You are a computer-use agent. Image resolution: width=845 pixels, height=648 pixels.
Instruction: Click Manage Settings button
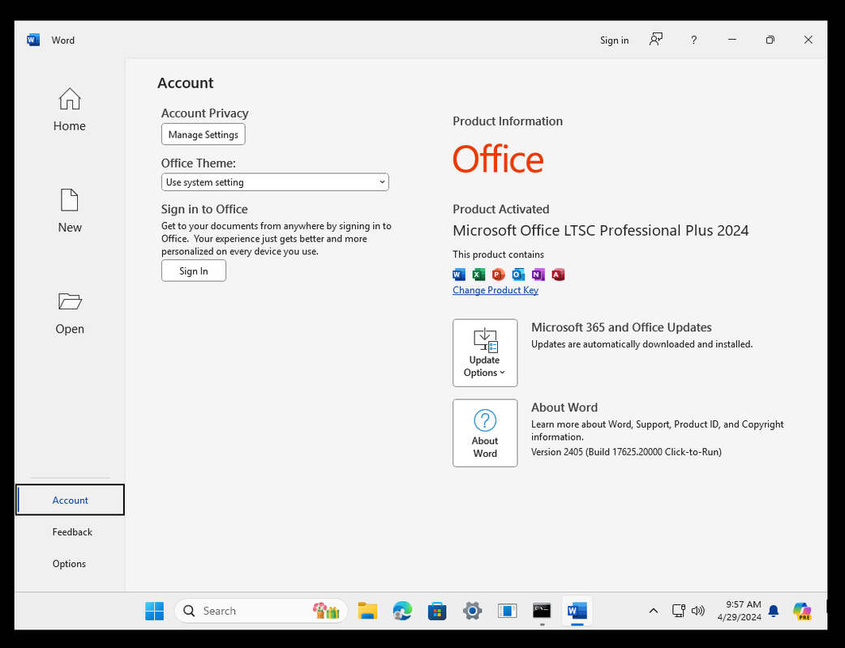pyautogui.click(x=204, y=134)
